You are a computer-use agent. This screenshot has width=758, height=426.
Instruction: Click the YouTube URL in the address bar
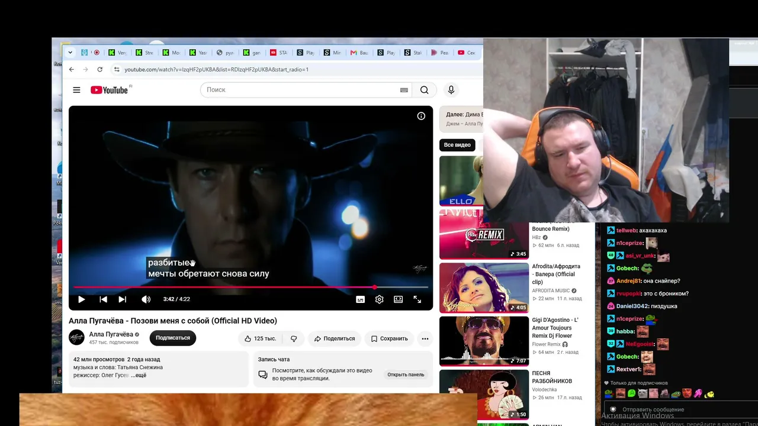(216, 69)
